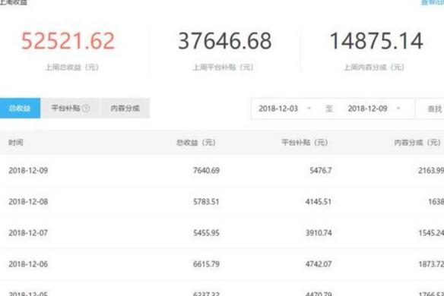444x296 pixels.
Task: Click the 上周平台补贴（元） label
Action: 223,68
